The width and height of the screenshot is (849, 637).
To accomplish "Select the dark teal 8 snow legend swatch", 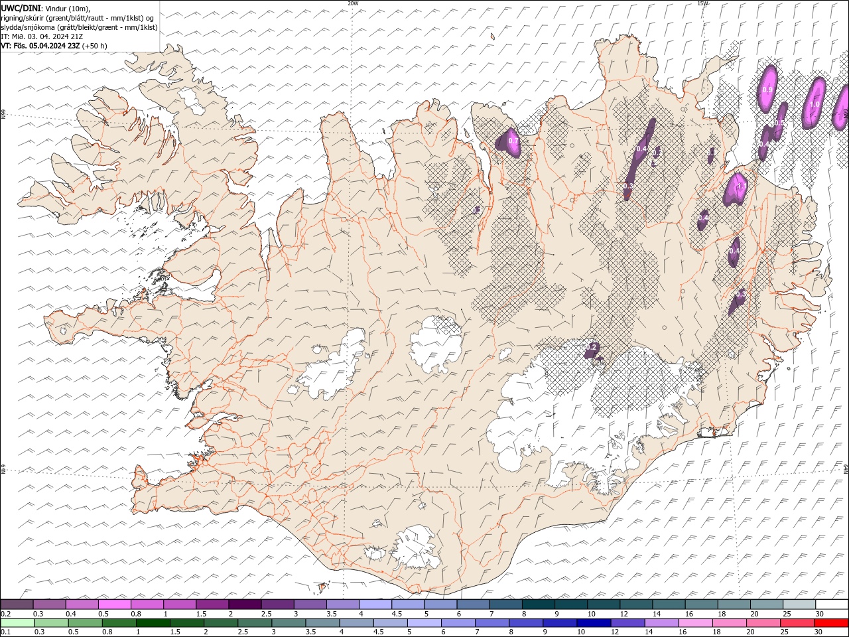I will coord(539,604).
